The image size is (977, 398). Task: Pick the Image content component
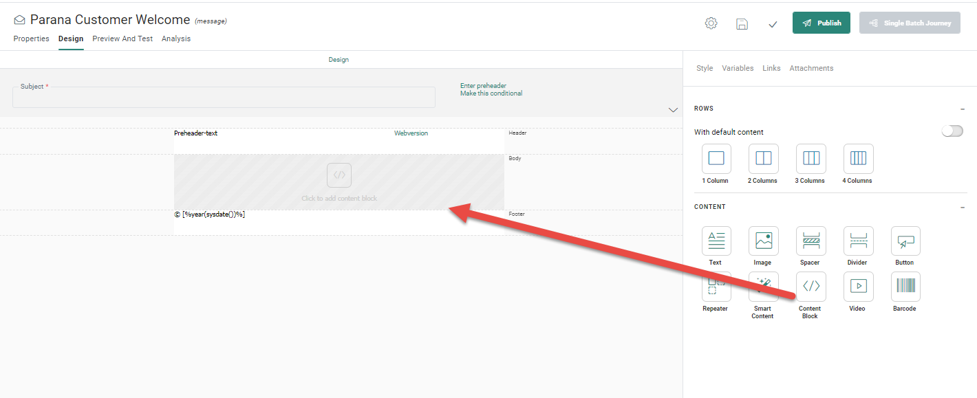tap(763, 241)
